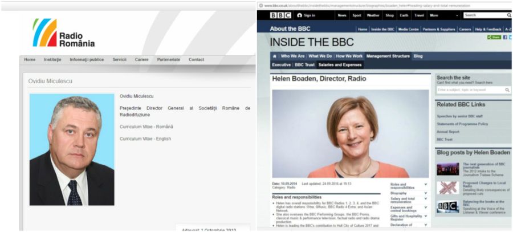Open the More dropdown arrow in the BBC bar
The width and height of the screenshot is (513, 232).
tap(457, 15)
